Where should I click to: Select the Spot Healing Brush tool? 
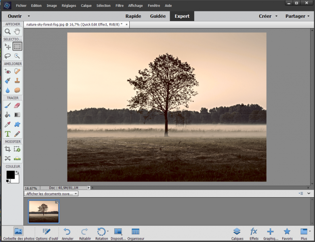pos(17,71)
